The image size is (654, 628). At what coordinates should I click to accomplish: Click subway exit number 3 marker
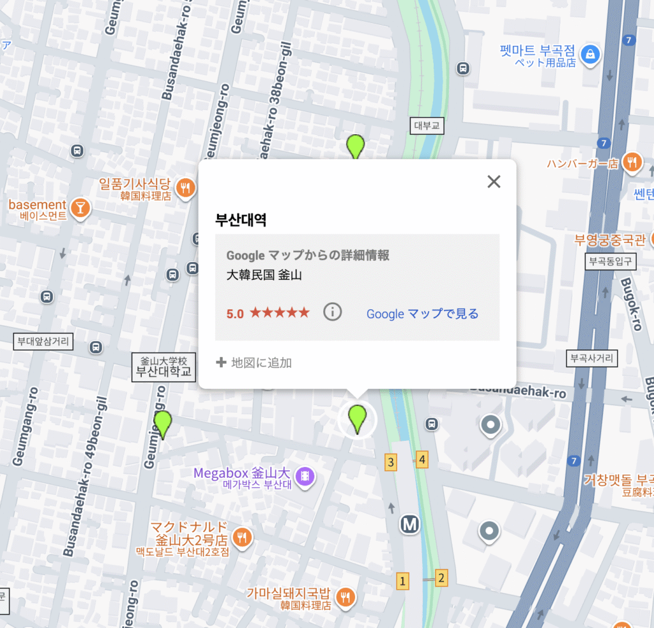point(391,462)
